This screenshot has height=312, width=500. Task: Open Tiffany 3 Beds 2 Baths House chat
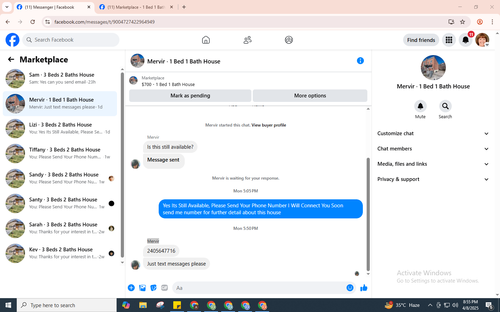tap(60, 154)
